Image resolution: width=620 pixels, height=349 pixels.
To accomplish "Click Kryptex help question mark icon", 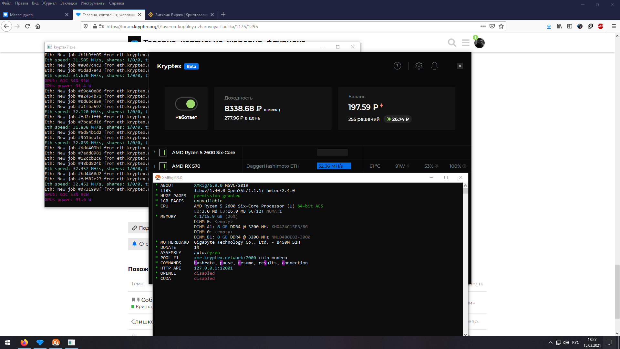I will coord(397,66).
